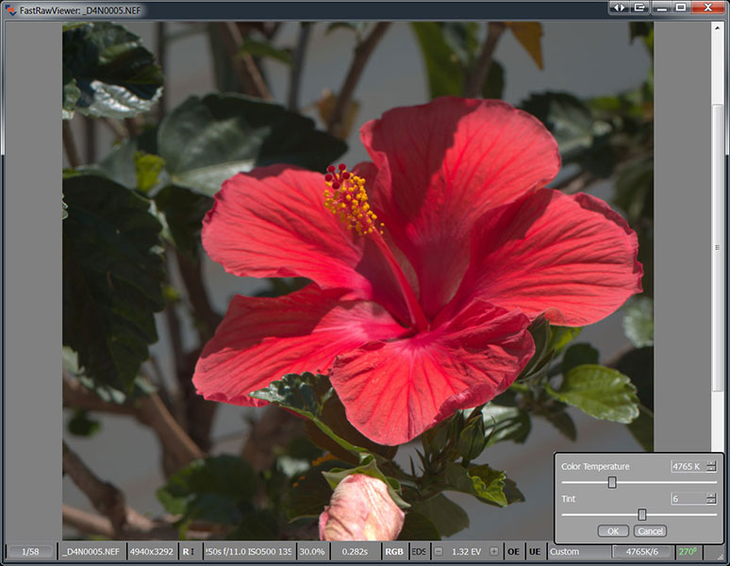
Task: Click the export window icon in title bar
Action: [640, 8]
